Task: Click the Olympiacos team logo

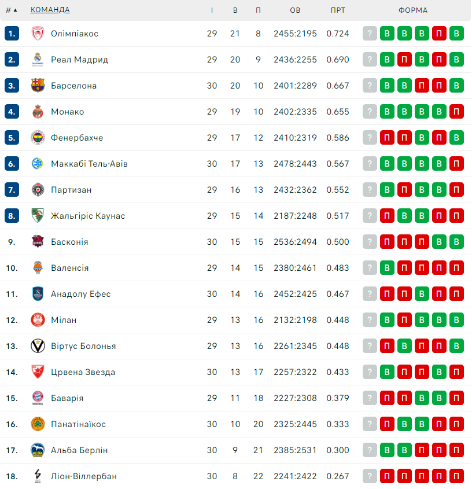Action: tap(38, 34)
